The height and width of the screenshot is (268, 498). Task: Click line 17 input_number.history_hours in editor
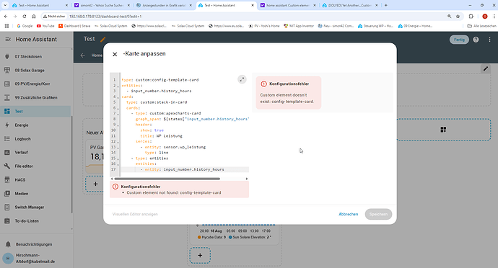(x=193, y=169)
